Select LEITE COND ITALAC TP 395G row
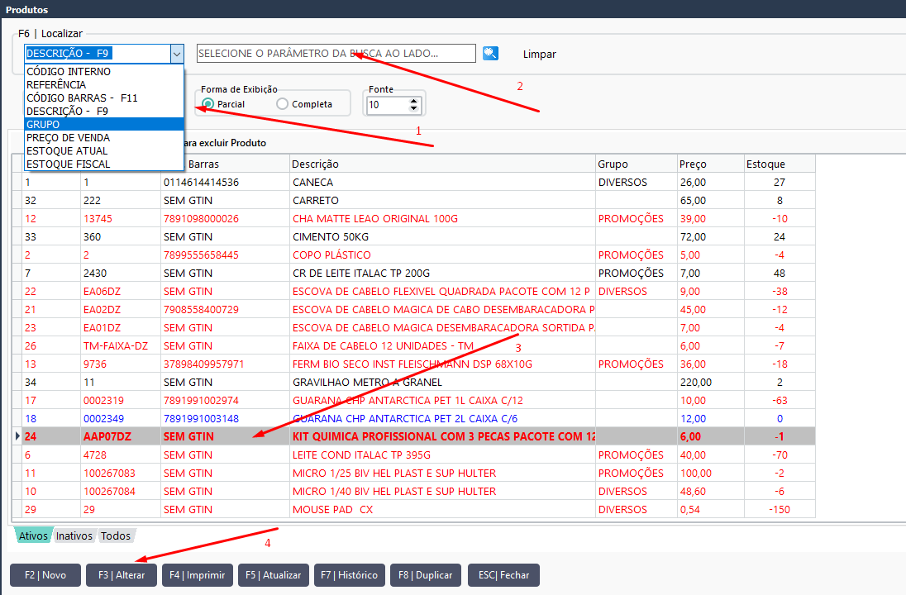The width and height of the screenshot is (906, 595). 413,455
